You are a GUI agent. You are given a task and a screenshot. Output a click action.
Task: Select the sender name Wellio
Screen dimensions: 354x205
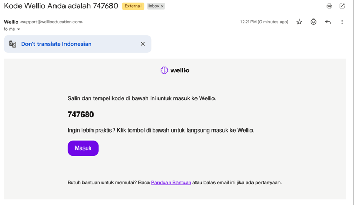[x=11, y=22]
